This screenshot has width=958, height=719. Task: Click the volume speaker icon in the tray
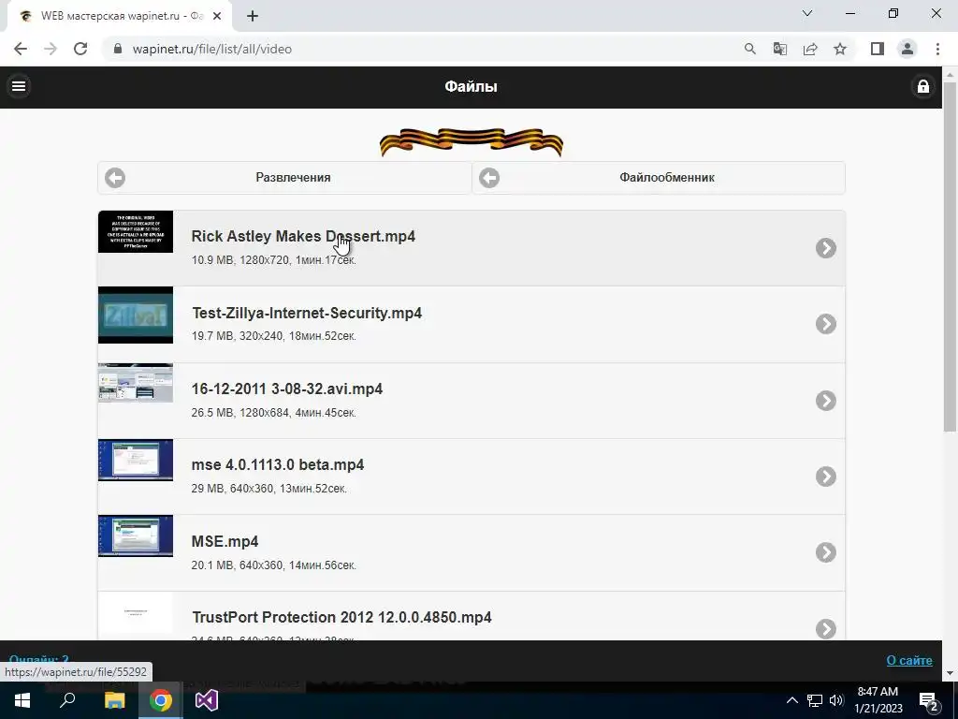click(x=836, y=700)
